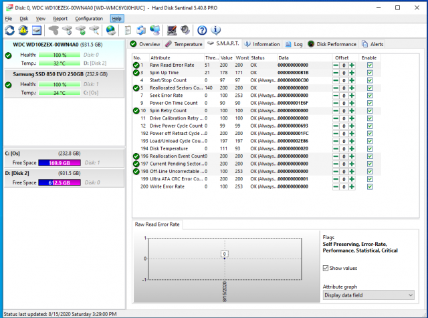
Task: Click the blue question mark help icon
Action: click(201, 30)
